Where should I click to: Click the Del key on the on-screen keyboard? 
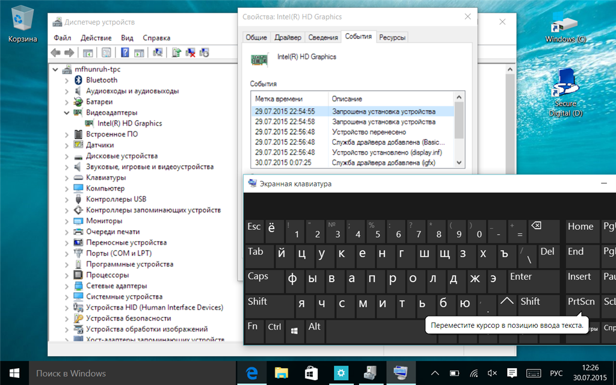[x=549, y=255]
